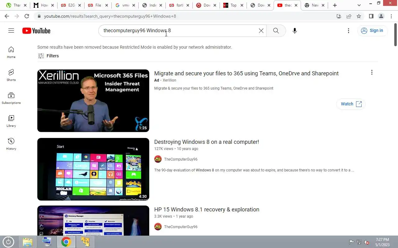Open the Chrome profile avatar
The width and height of the screenshot is (398, 248).
381,16
